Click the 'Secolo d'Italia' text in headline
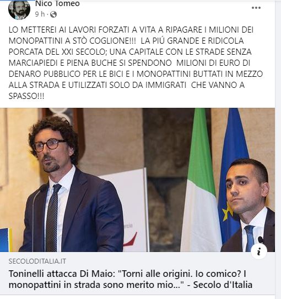The height and width of the screenshot is (299, 281). (x=223, y=285)
